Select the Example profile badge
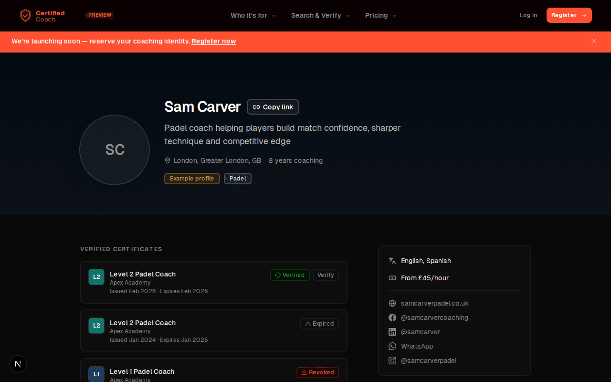Viewport: 611px width, 382px height. pos(192,178)
